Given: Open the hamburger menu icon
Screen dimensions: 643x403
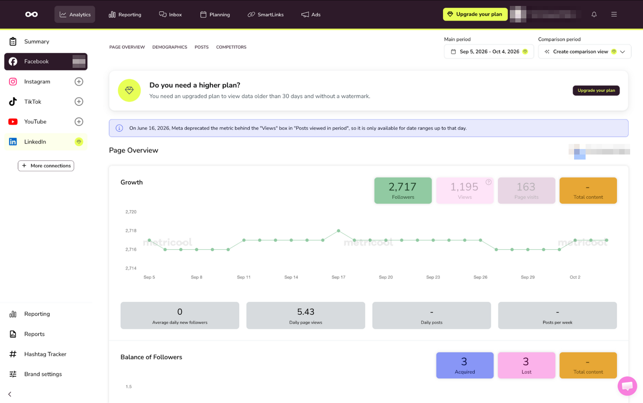Looking at the screenshot, I should [x=614, y=14].
